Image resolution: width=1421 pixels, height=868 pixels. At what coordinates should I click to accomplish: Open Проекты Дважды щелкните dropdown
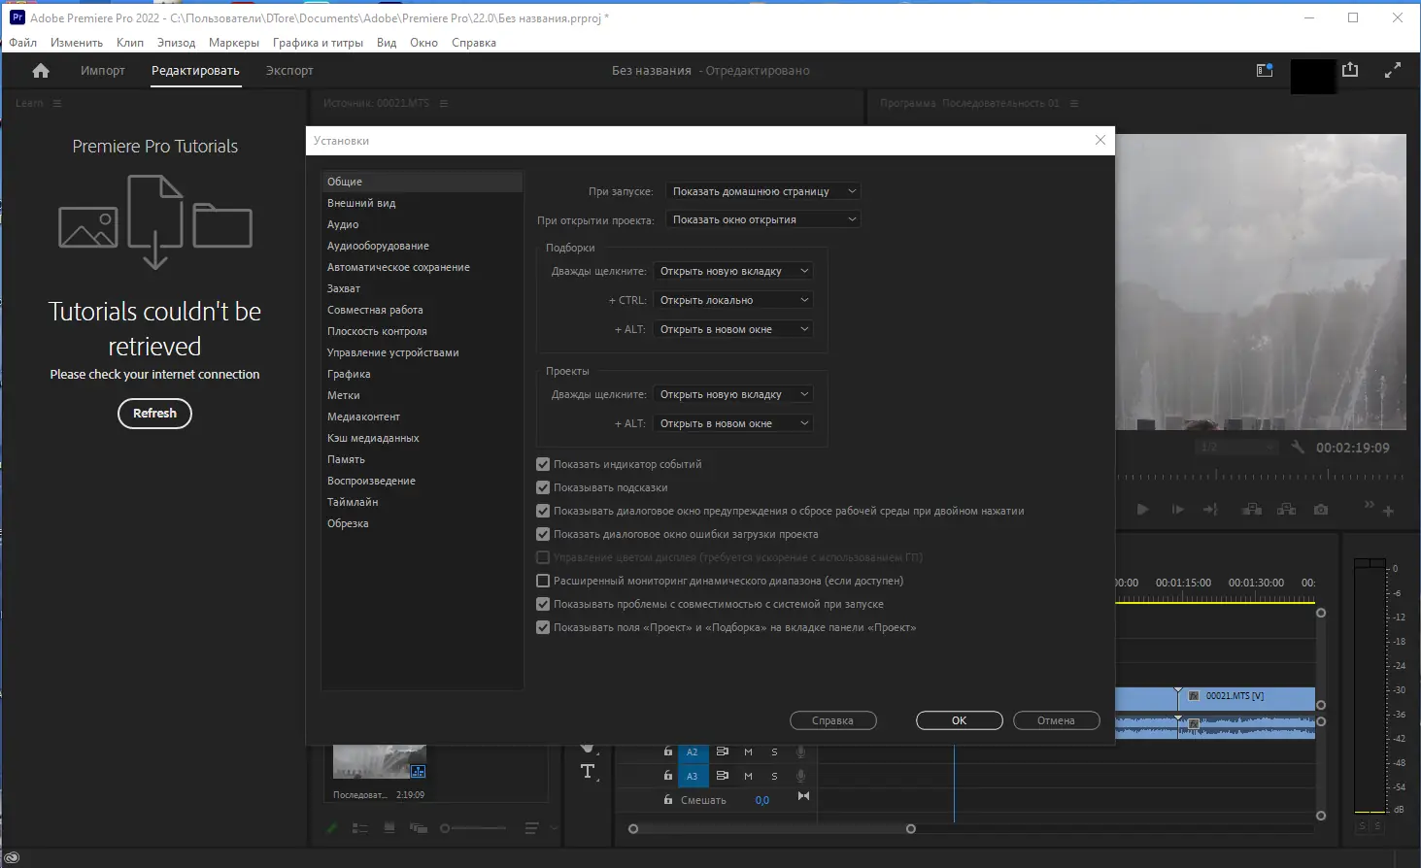[733, 394]
